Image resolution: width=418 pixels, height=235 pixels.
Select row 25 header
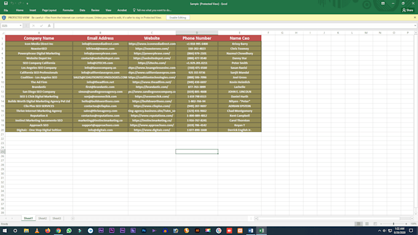pos(2,152)
